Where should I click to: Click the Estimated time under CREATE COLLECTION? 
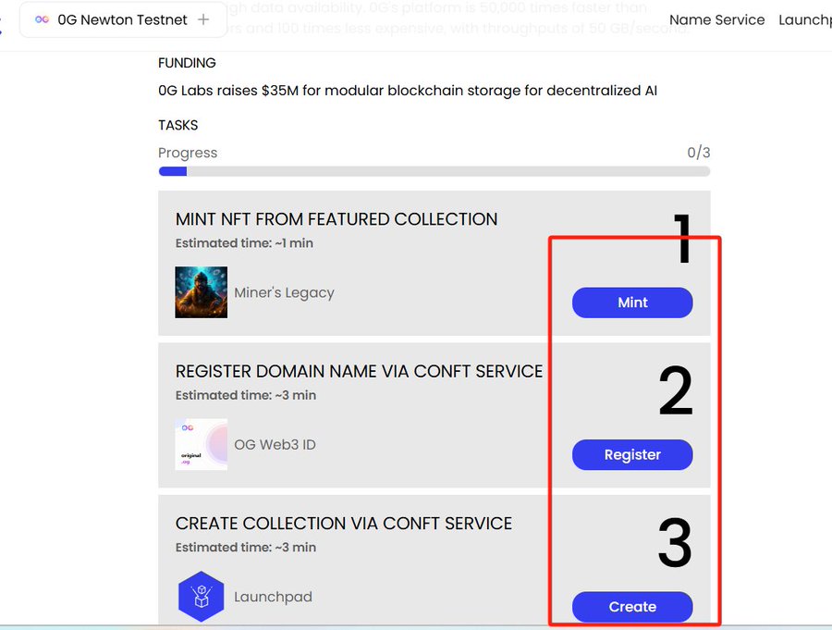[x=246, y=547]
